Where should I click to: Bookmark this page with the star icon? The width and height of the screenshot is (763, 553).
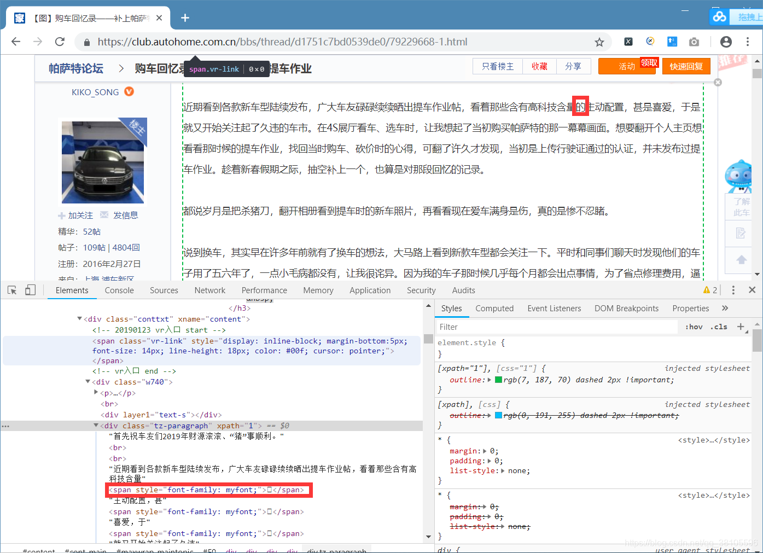tap(599, 42)
